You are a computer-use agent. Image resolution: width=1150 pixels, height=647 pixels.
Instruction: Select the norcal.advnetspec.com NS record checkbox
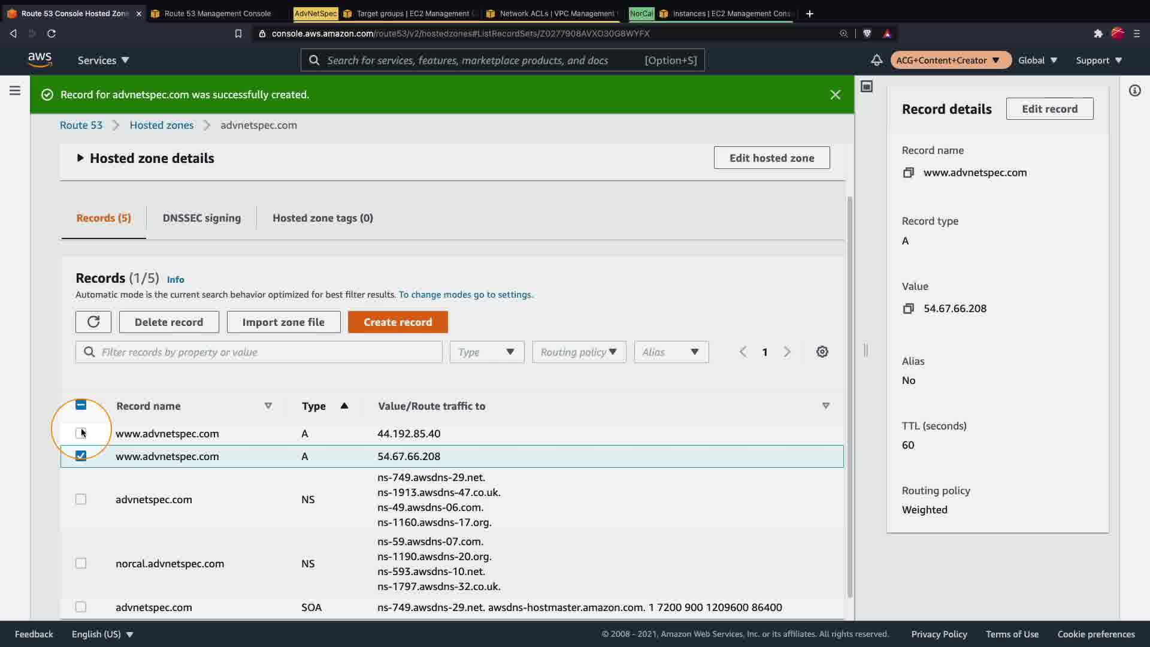coord(81,563)
